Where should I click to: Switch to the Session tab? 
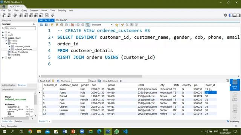[x=18, y=121]
